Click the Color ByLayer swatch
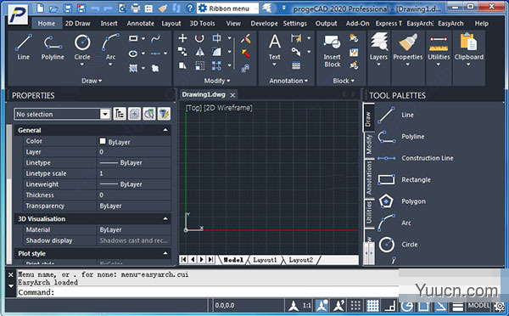 (103, 141)
